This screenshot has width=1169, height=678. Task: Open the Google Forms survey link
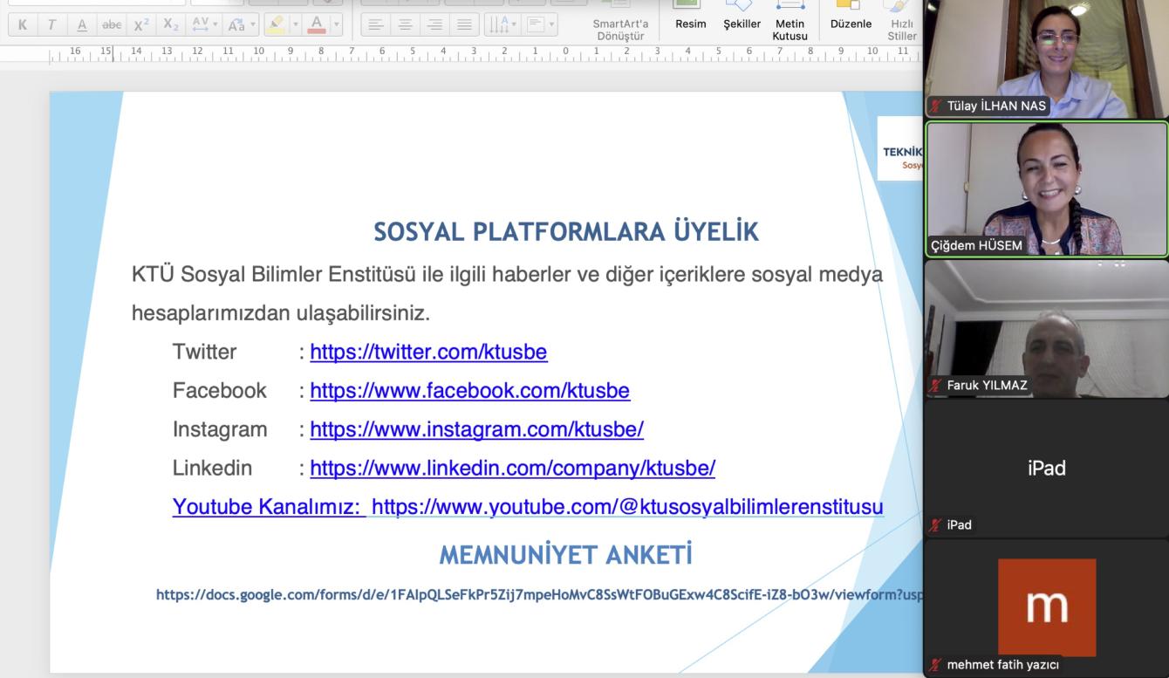(539, 595)
